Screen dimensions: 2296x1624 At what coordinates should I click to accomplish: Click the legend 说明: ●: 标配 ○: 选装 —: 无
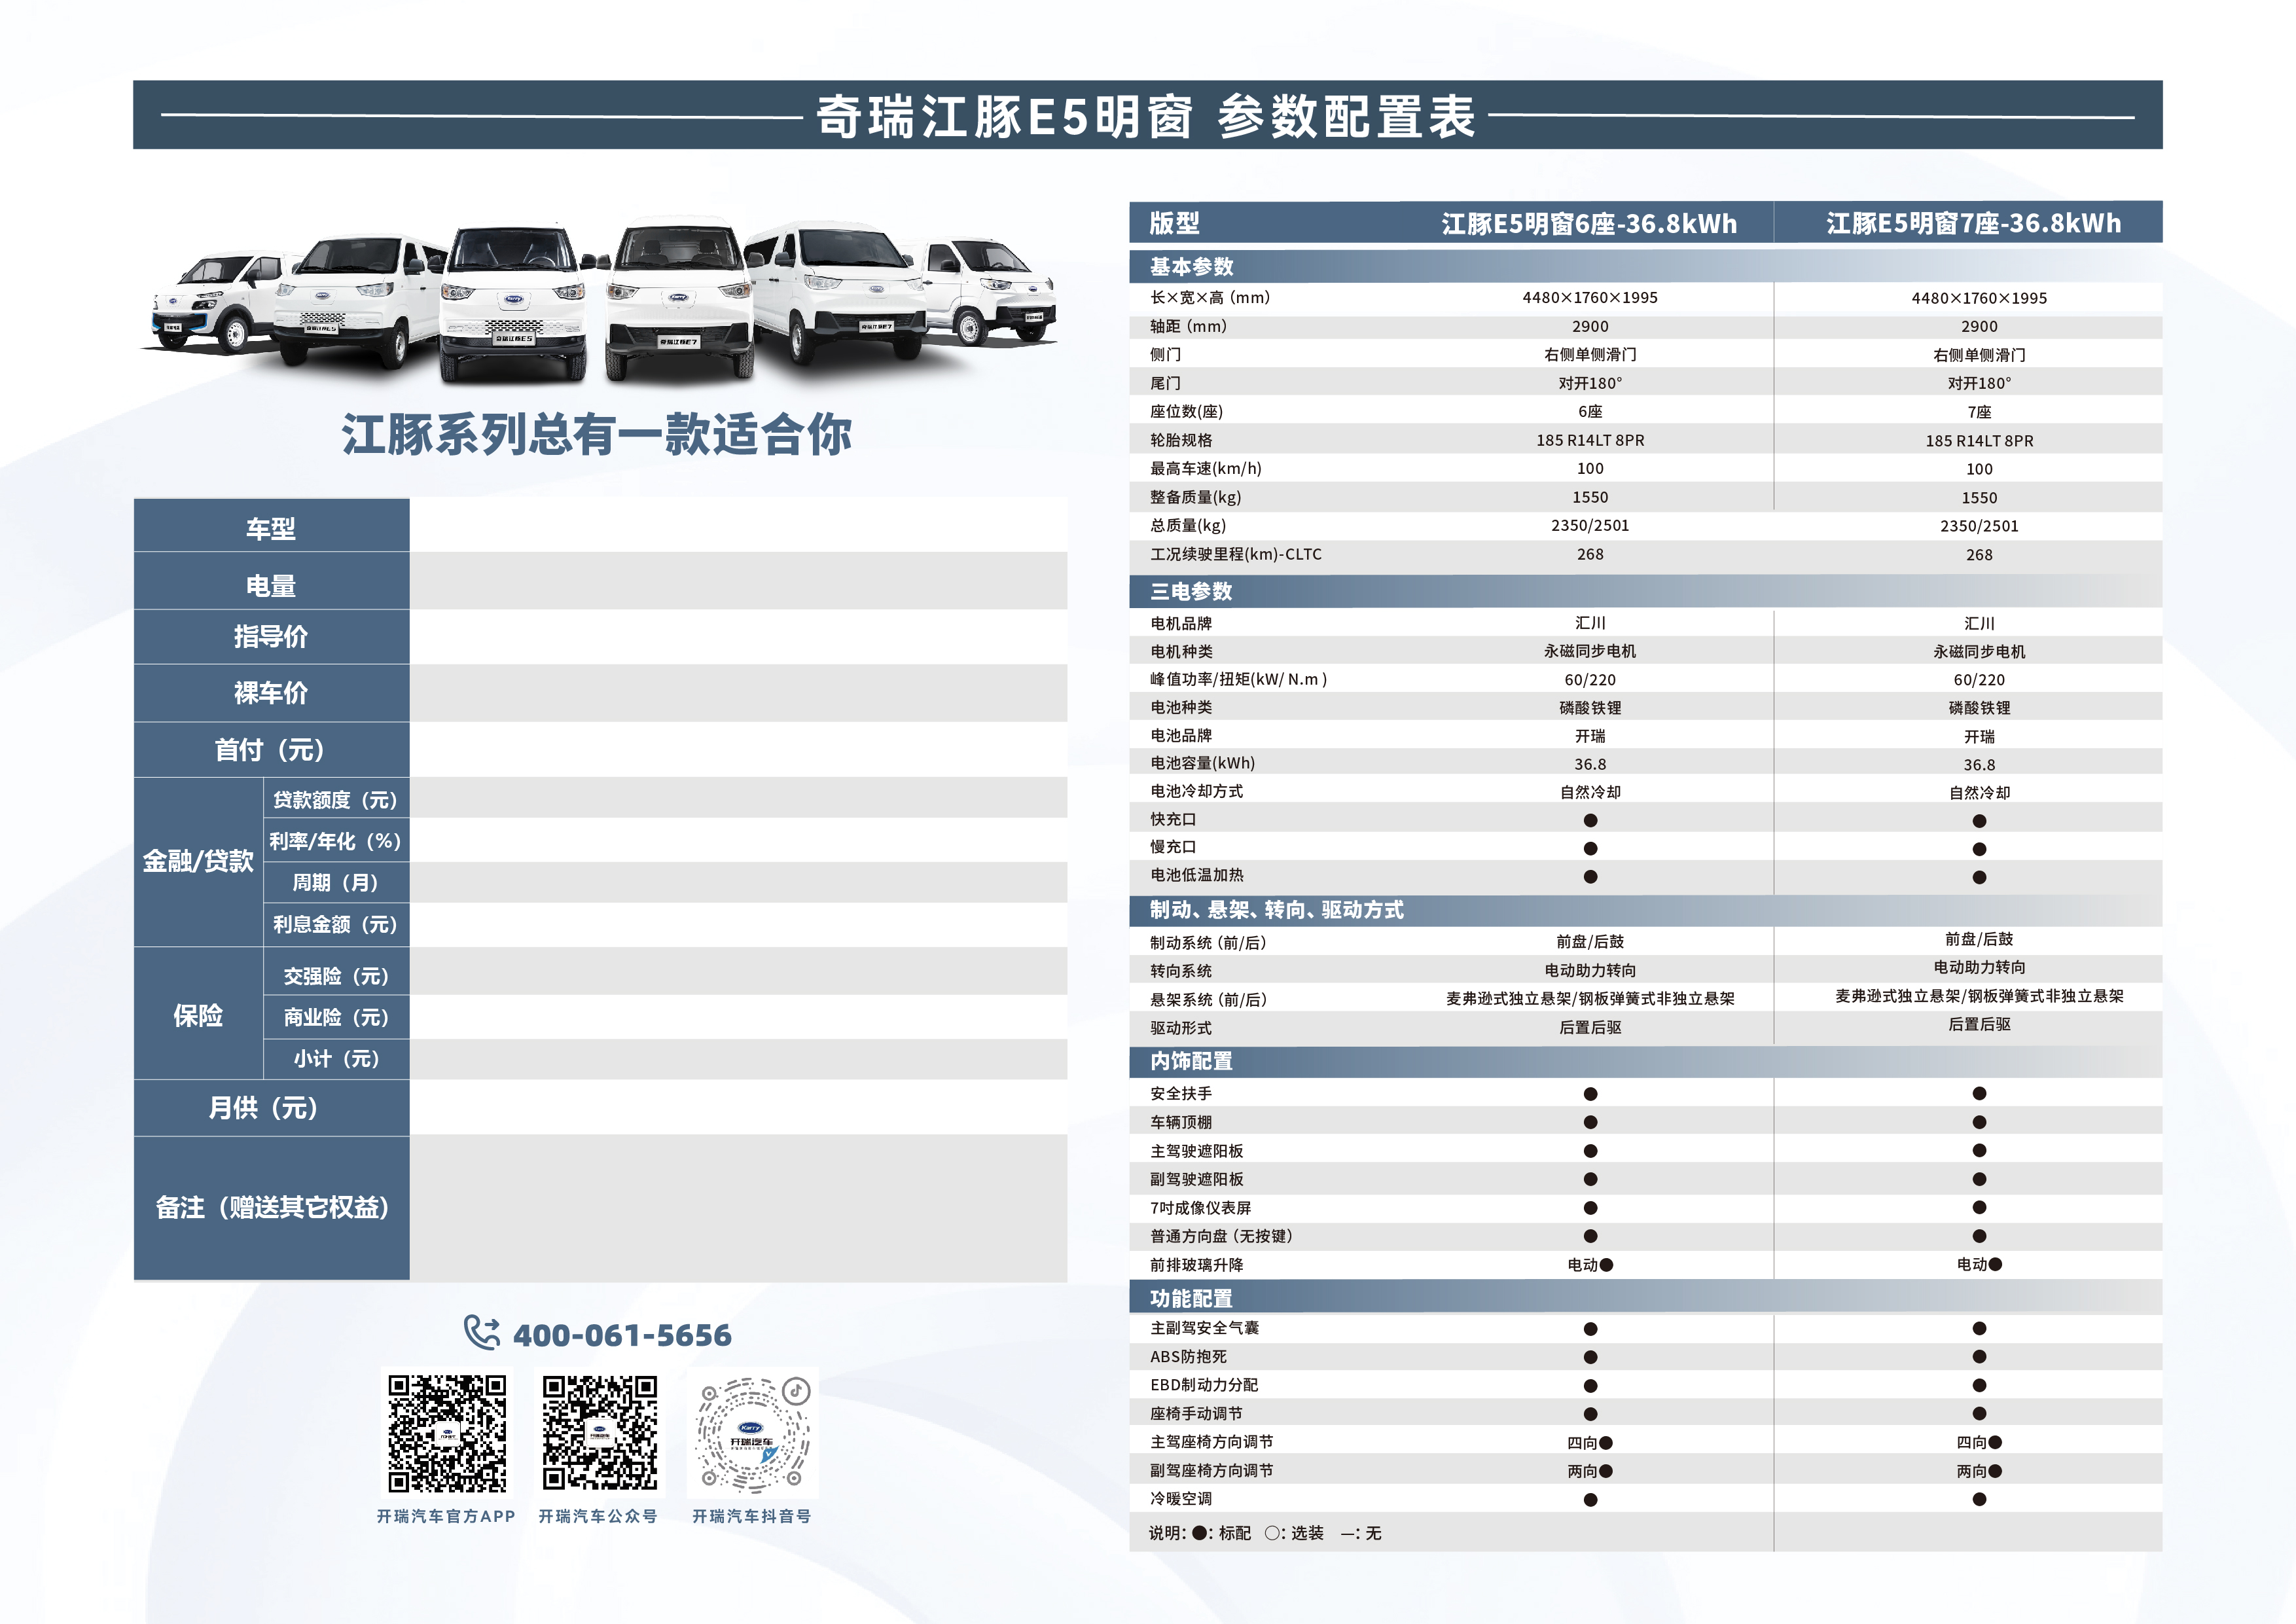pyautogui.click(x=1265, y=1533)
